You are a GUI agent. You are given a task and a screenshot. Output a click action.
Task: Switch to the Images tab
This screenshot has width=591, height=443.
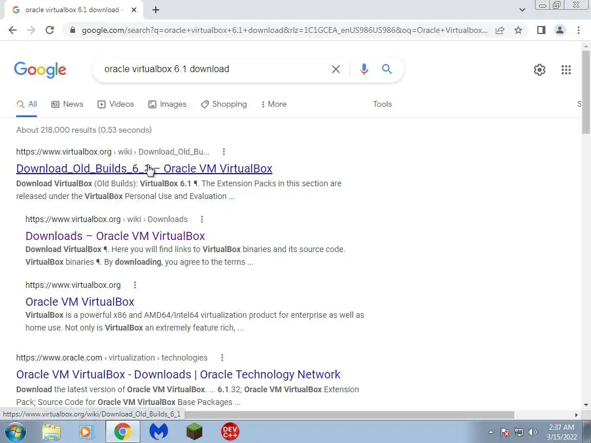click(167, 104)
